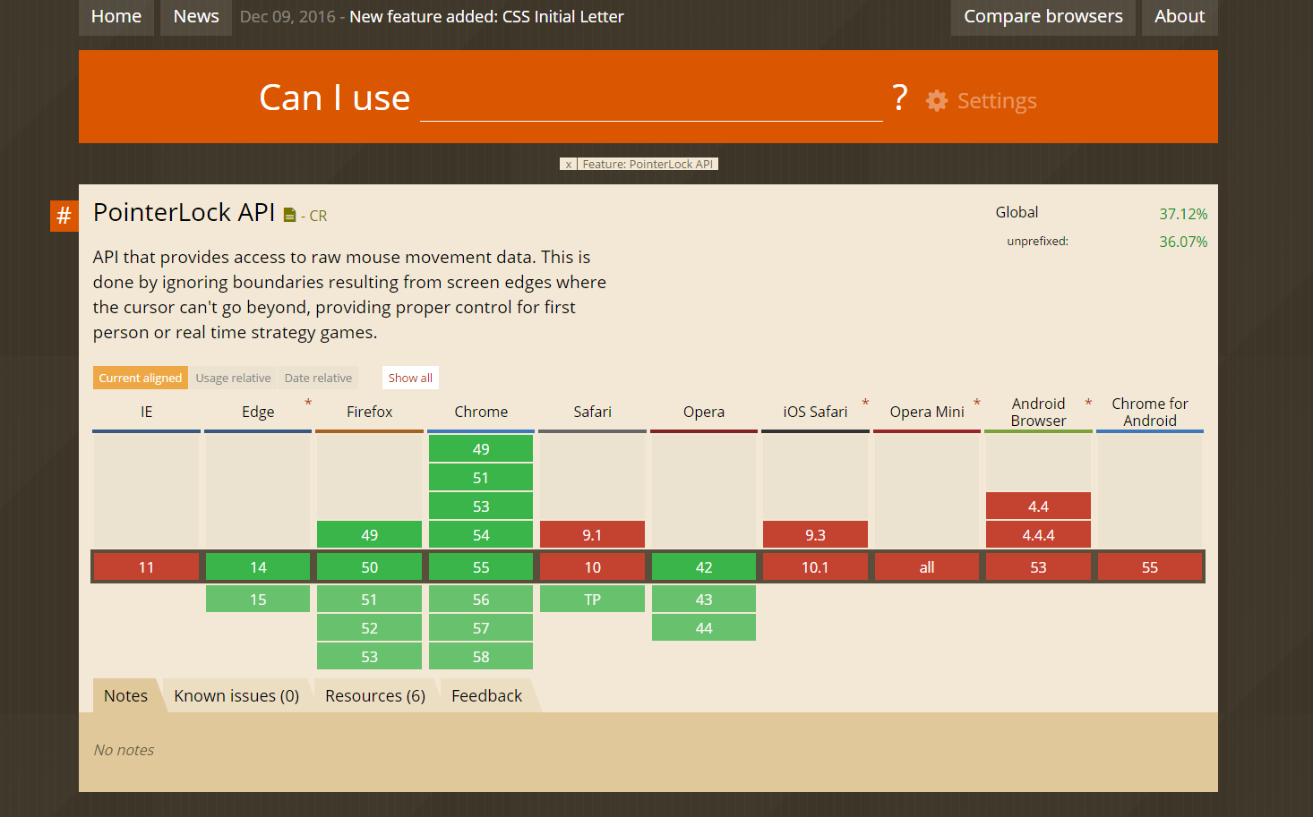Viewport: 1313px width, 817px height.
Task: Select the Android Browser 4.4.4 cell
Action: click(1038, 534)
